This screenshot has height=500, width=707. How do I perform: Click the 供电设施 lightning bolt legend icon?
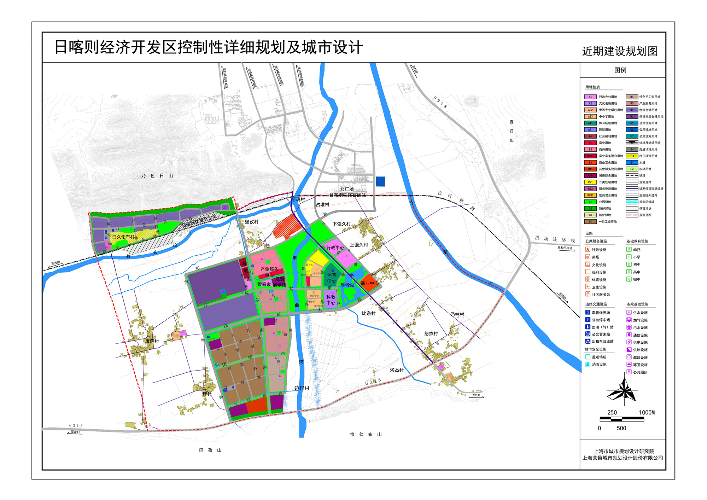(x=629, y=342)
